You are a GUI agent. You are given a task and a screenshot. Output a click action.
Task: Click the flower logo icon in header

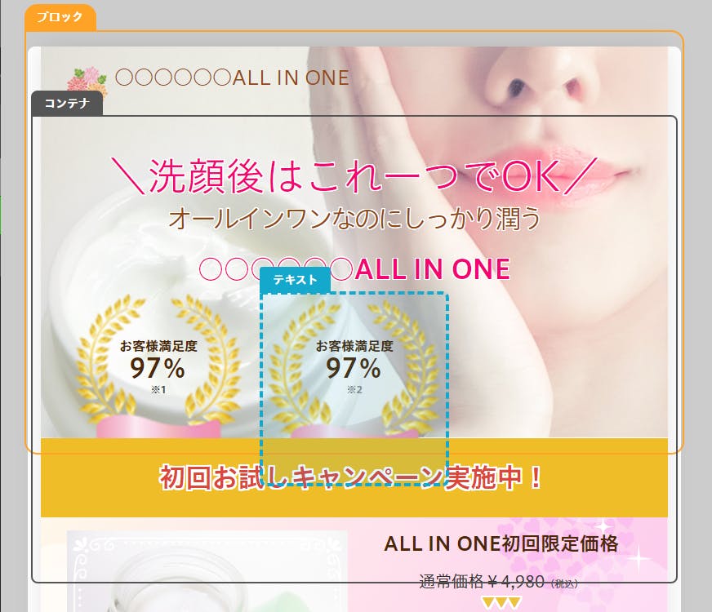click(87, 82)
